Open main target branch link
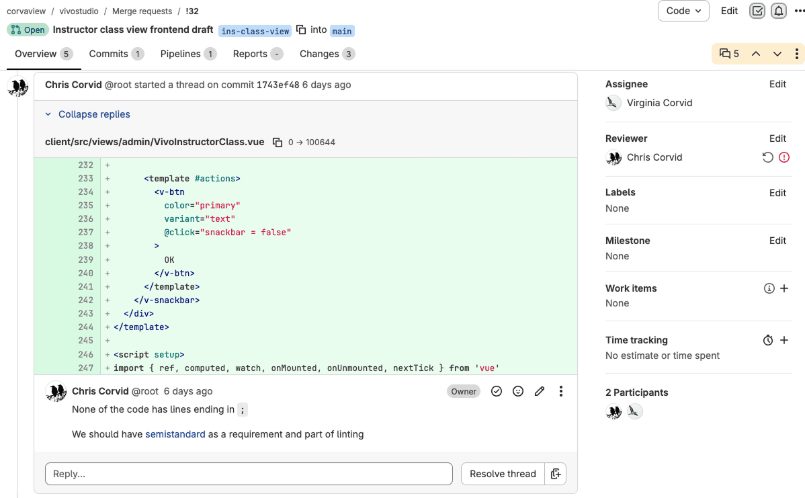 tap(342, 31)
